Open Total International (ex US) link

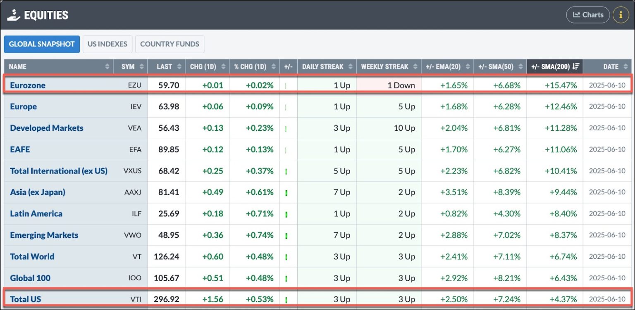tap(59, 171)
